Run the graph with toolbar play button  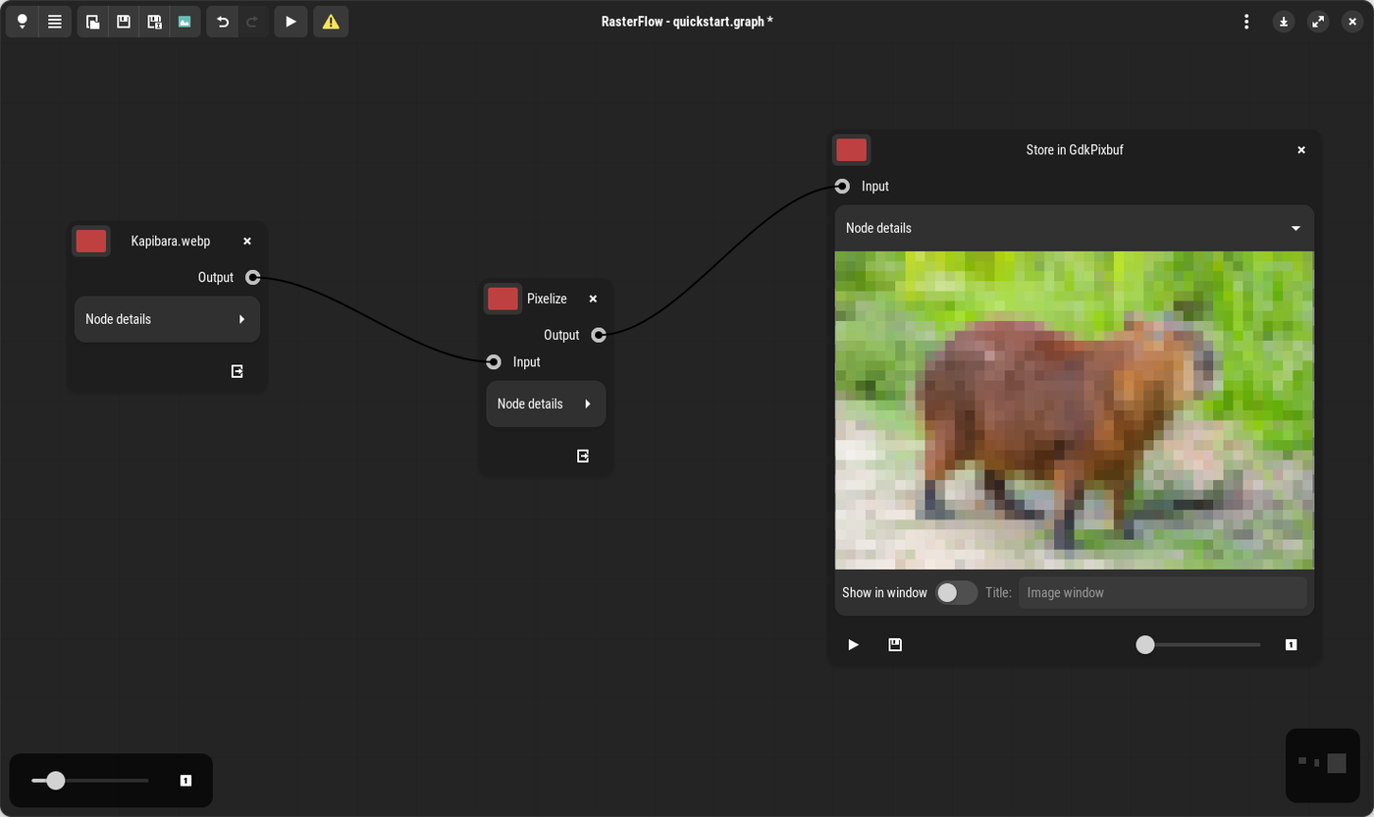click(x=291, y=22)
